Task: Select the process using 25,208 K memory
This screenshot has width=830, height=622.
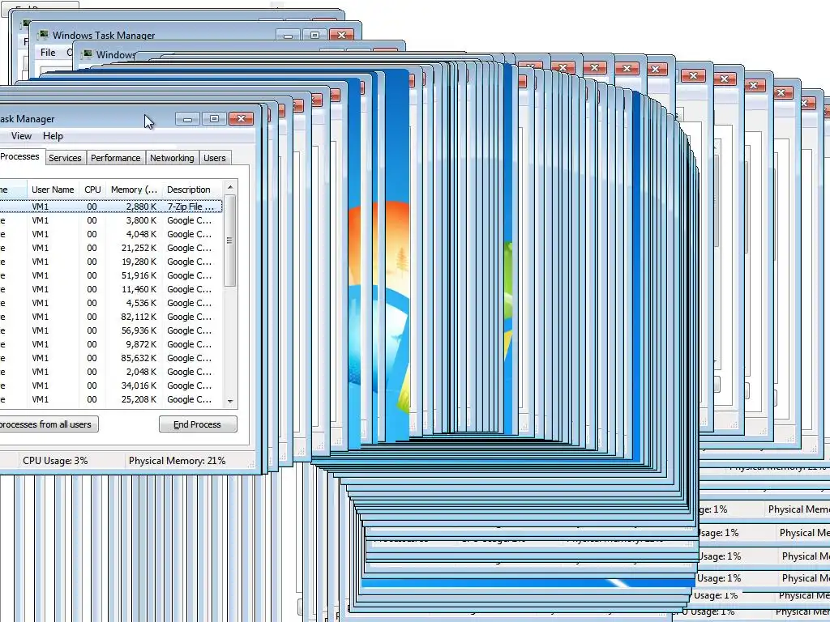Action: pyautogui.click(x=110, y=399)
